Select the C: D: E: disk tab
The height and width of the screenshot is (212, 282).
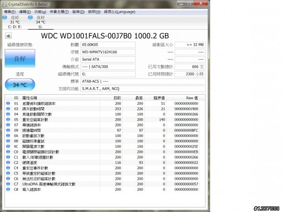[x=15, y=22]
